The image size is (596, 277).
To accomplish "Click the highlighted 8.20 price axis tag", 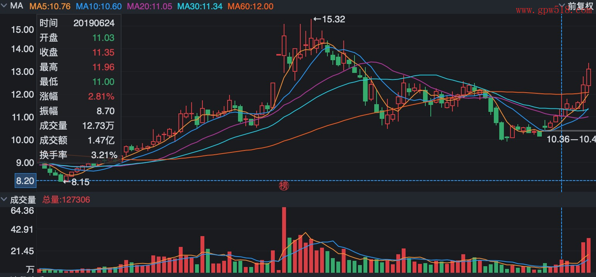I will coord(25,181).
